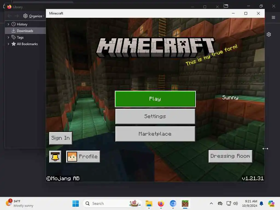Screen dimensions: 280x210
Task: Click the network tray icon
Action: [229, 203]
